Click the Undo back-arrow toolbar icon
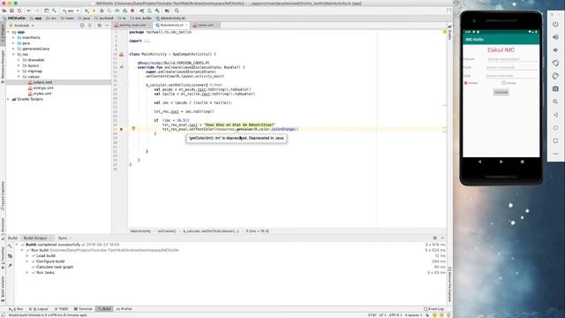 click(x=29, y=11)
